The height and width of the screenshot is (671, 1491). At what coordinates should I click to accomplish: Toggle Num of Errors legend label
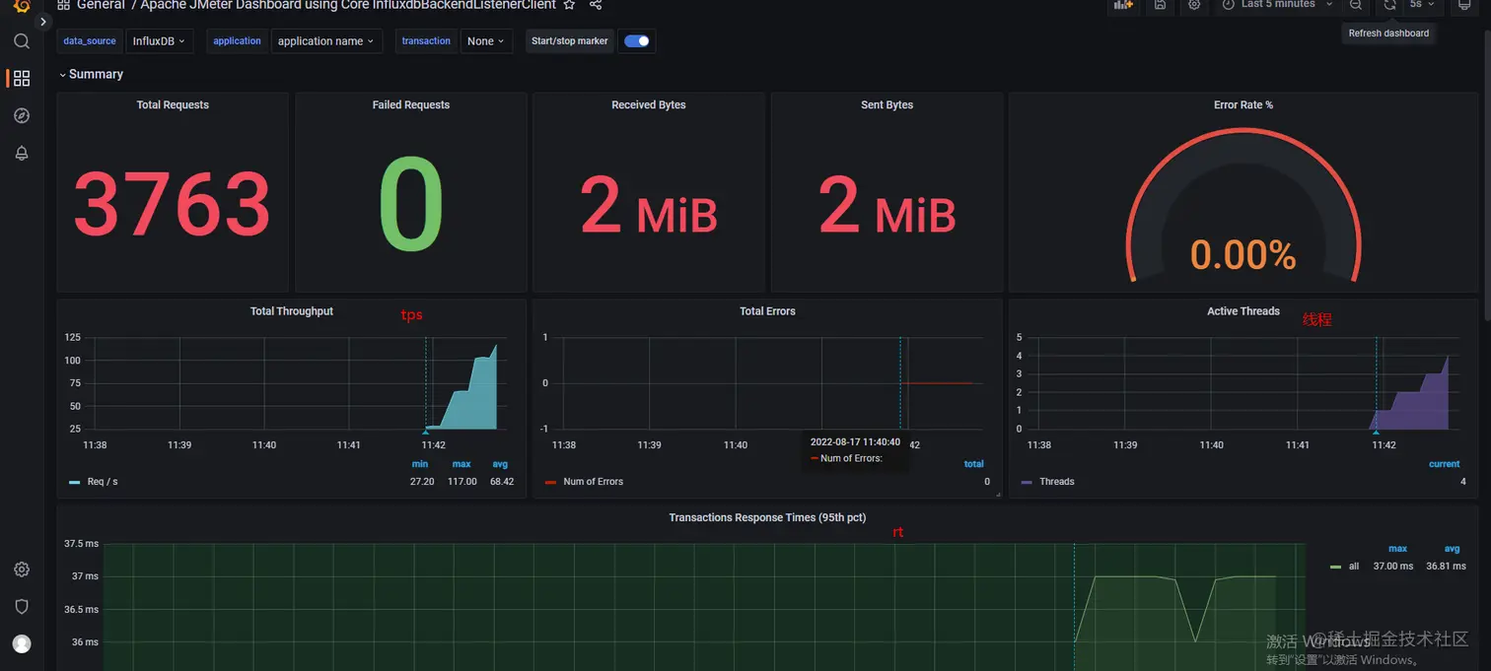(x=594, y=482)
